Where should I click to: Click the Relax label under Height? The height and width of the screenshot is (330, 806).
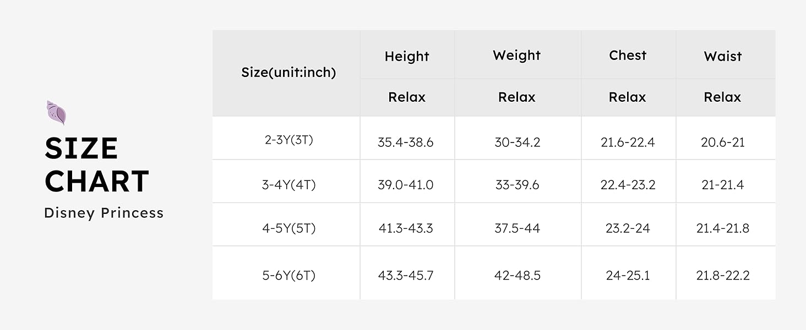tap(407, 97)
